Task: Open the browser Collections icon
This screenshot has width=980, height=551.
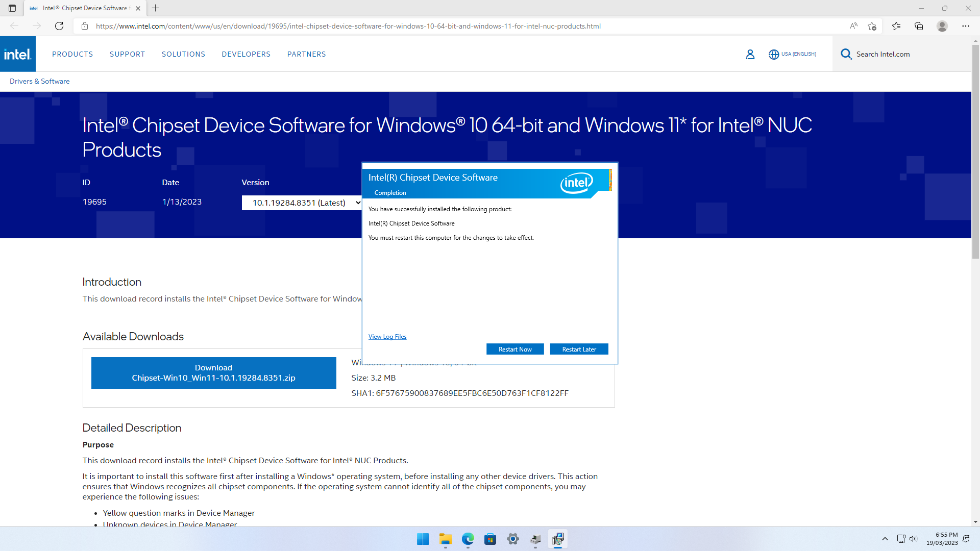Action: click(919, 26)
